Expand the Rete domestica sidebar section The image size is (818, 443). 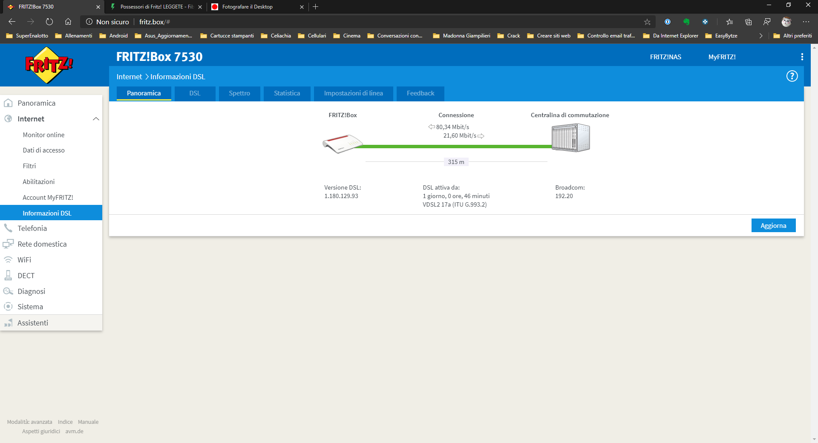(x=42, y=244)
